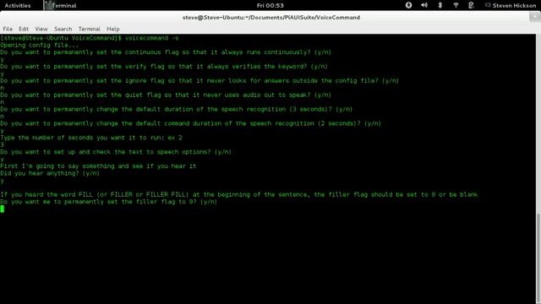Open the Search menu
Viewport: 541px width, 304px height.
[x=63, y=29]
